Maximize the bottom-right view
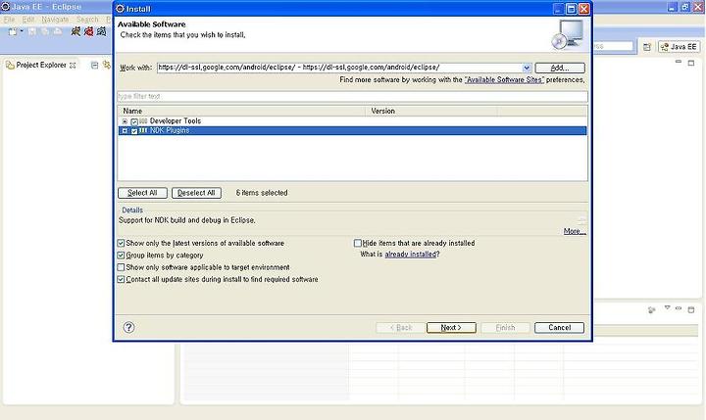This screenshot has width=706, height=420. point(691,309)
